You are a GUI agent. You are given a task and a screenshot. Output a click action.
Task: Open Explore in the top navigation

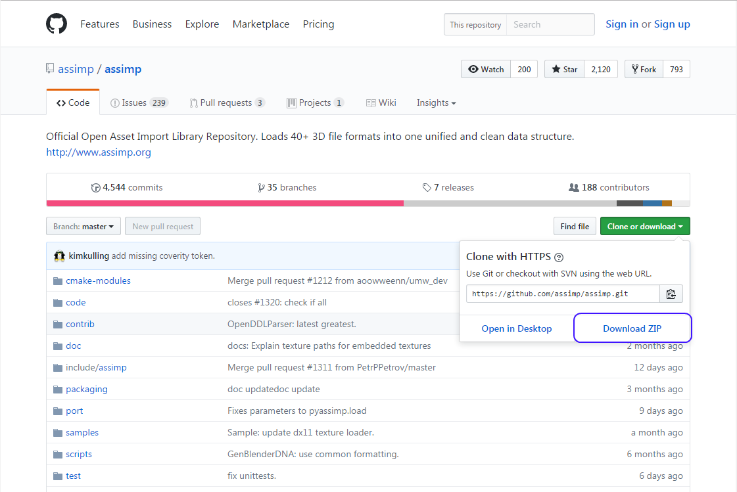coord(202,24)
